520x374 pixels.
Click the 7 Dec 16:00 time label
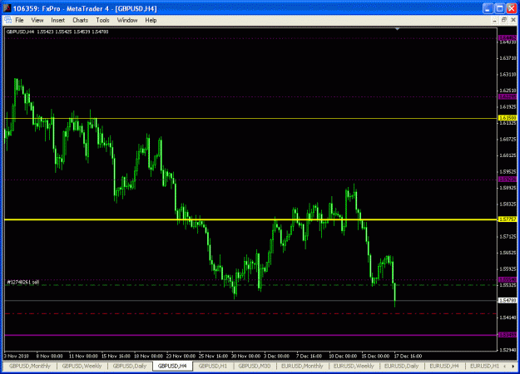tap(309, 356)
